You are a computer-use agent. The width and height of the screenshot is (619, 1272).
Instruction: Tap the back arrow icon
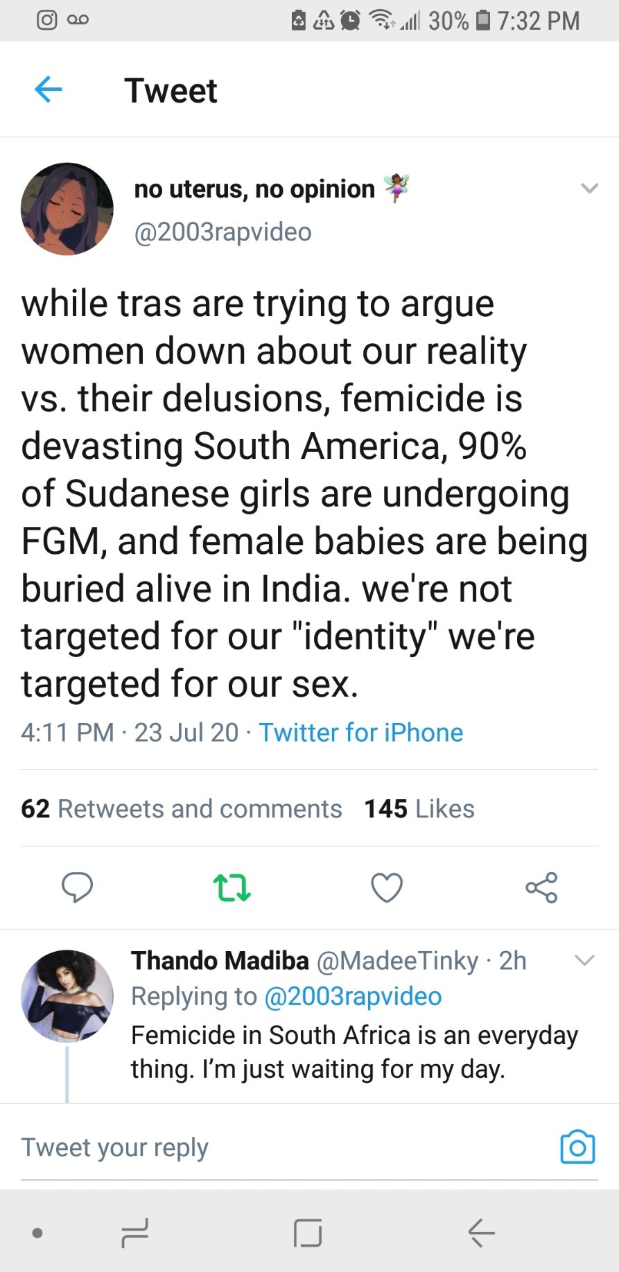tap(49, 89)
